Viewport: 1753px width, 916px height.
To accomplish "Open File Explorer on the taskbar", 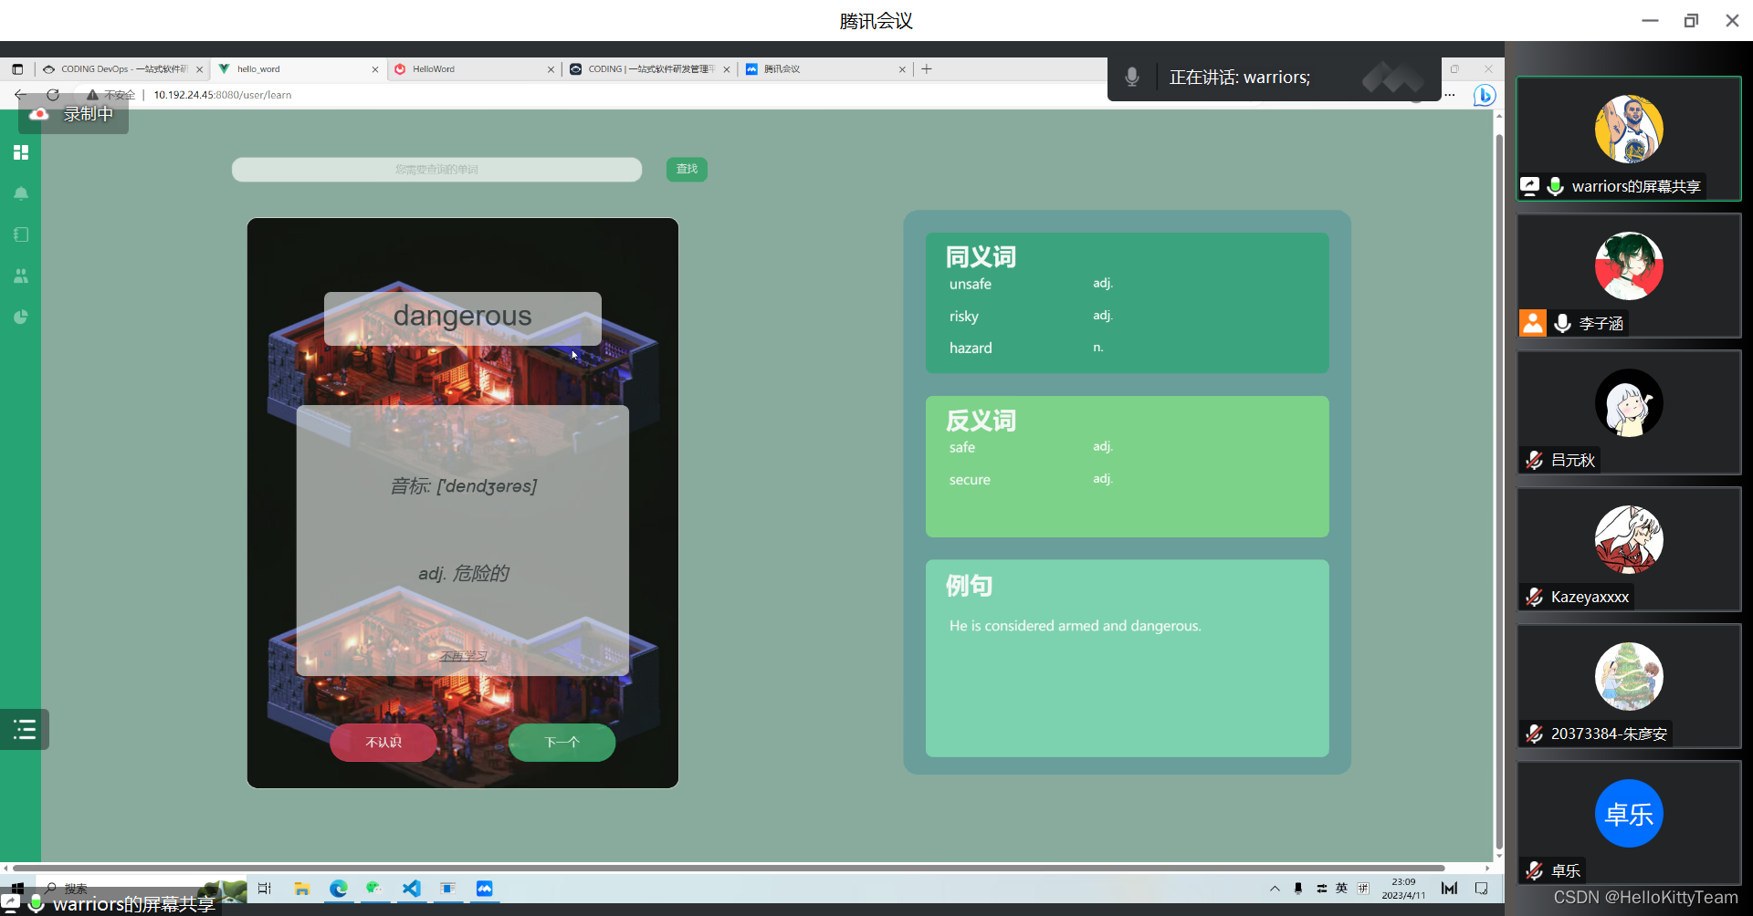I will (x=302, y=889).
